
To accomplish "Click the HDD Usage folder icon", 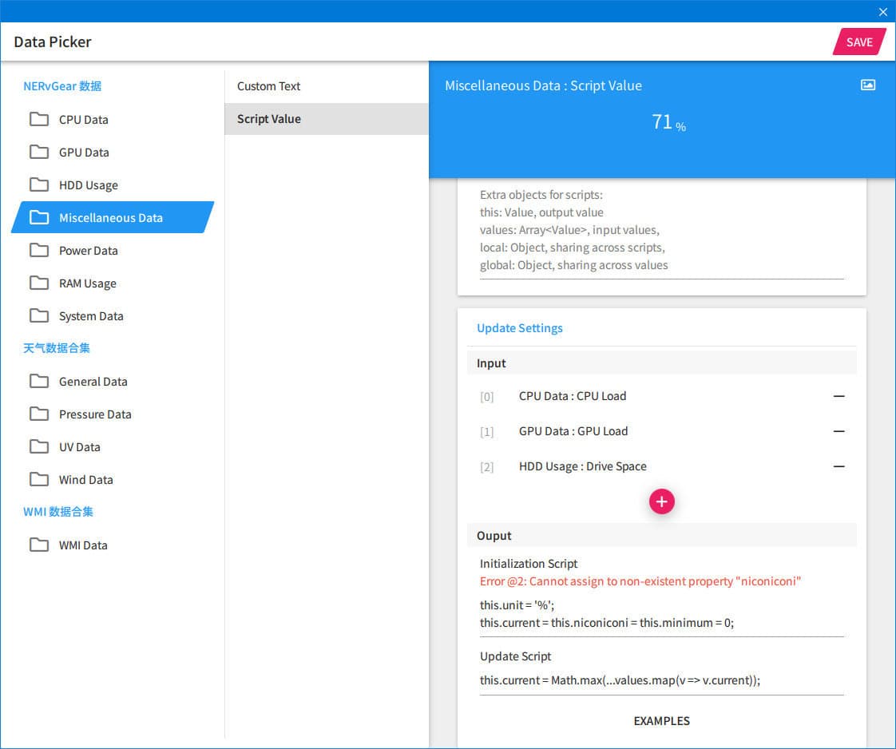I will pyautogui.click(x=39, y=184).
